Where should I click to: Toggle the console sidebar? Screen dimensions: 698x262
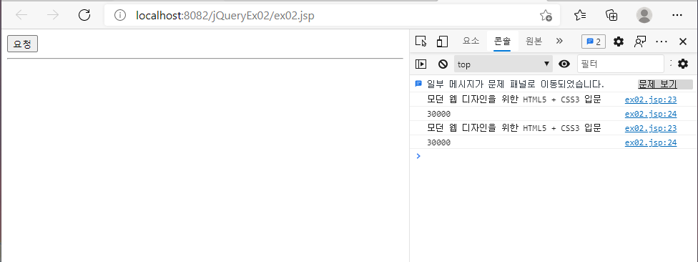point(421,64)
